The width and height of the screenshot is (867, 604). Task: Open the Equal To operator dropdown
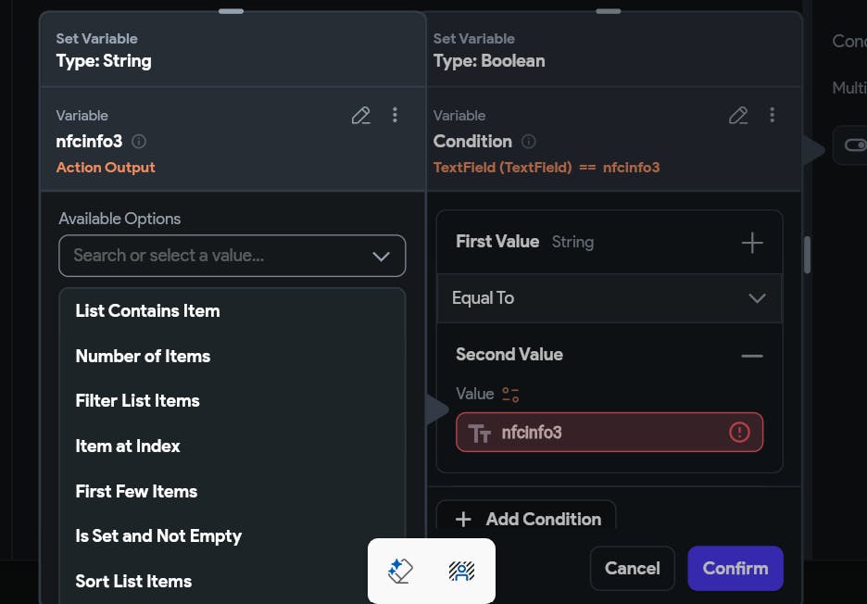(609, 298)
